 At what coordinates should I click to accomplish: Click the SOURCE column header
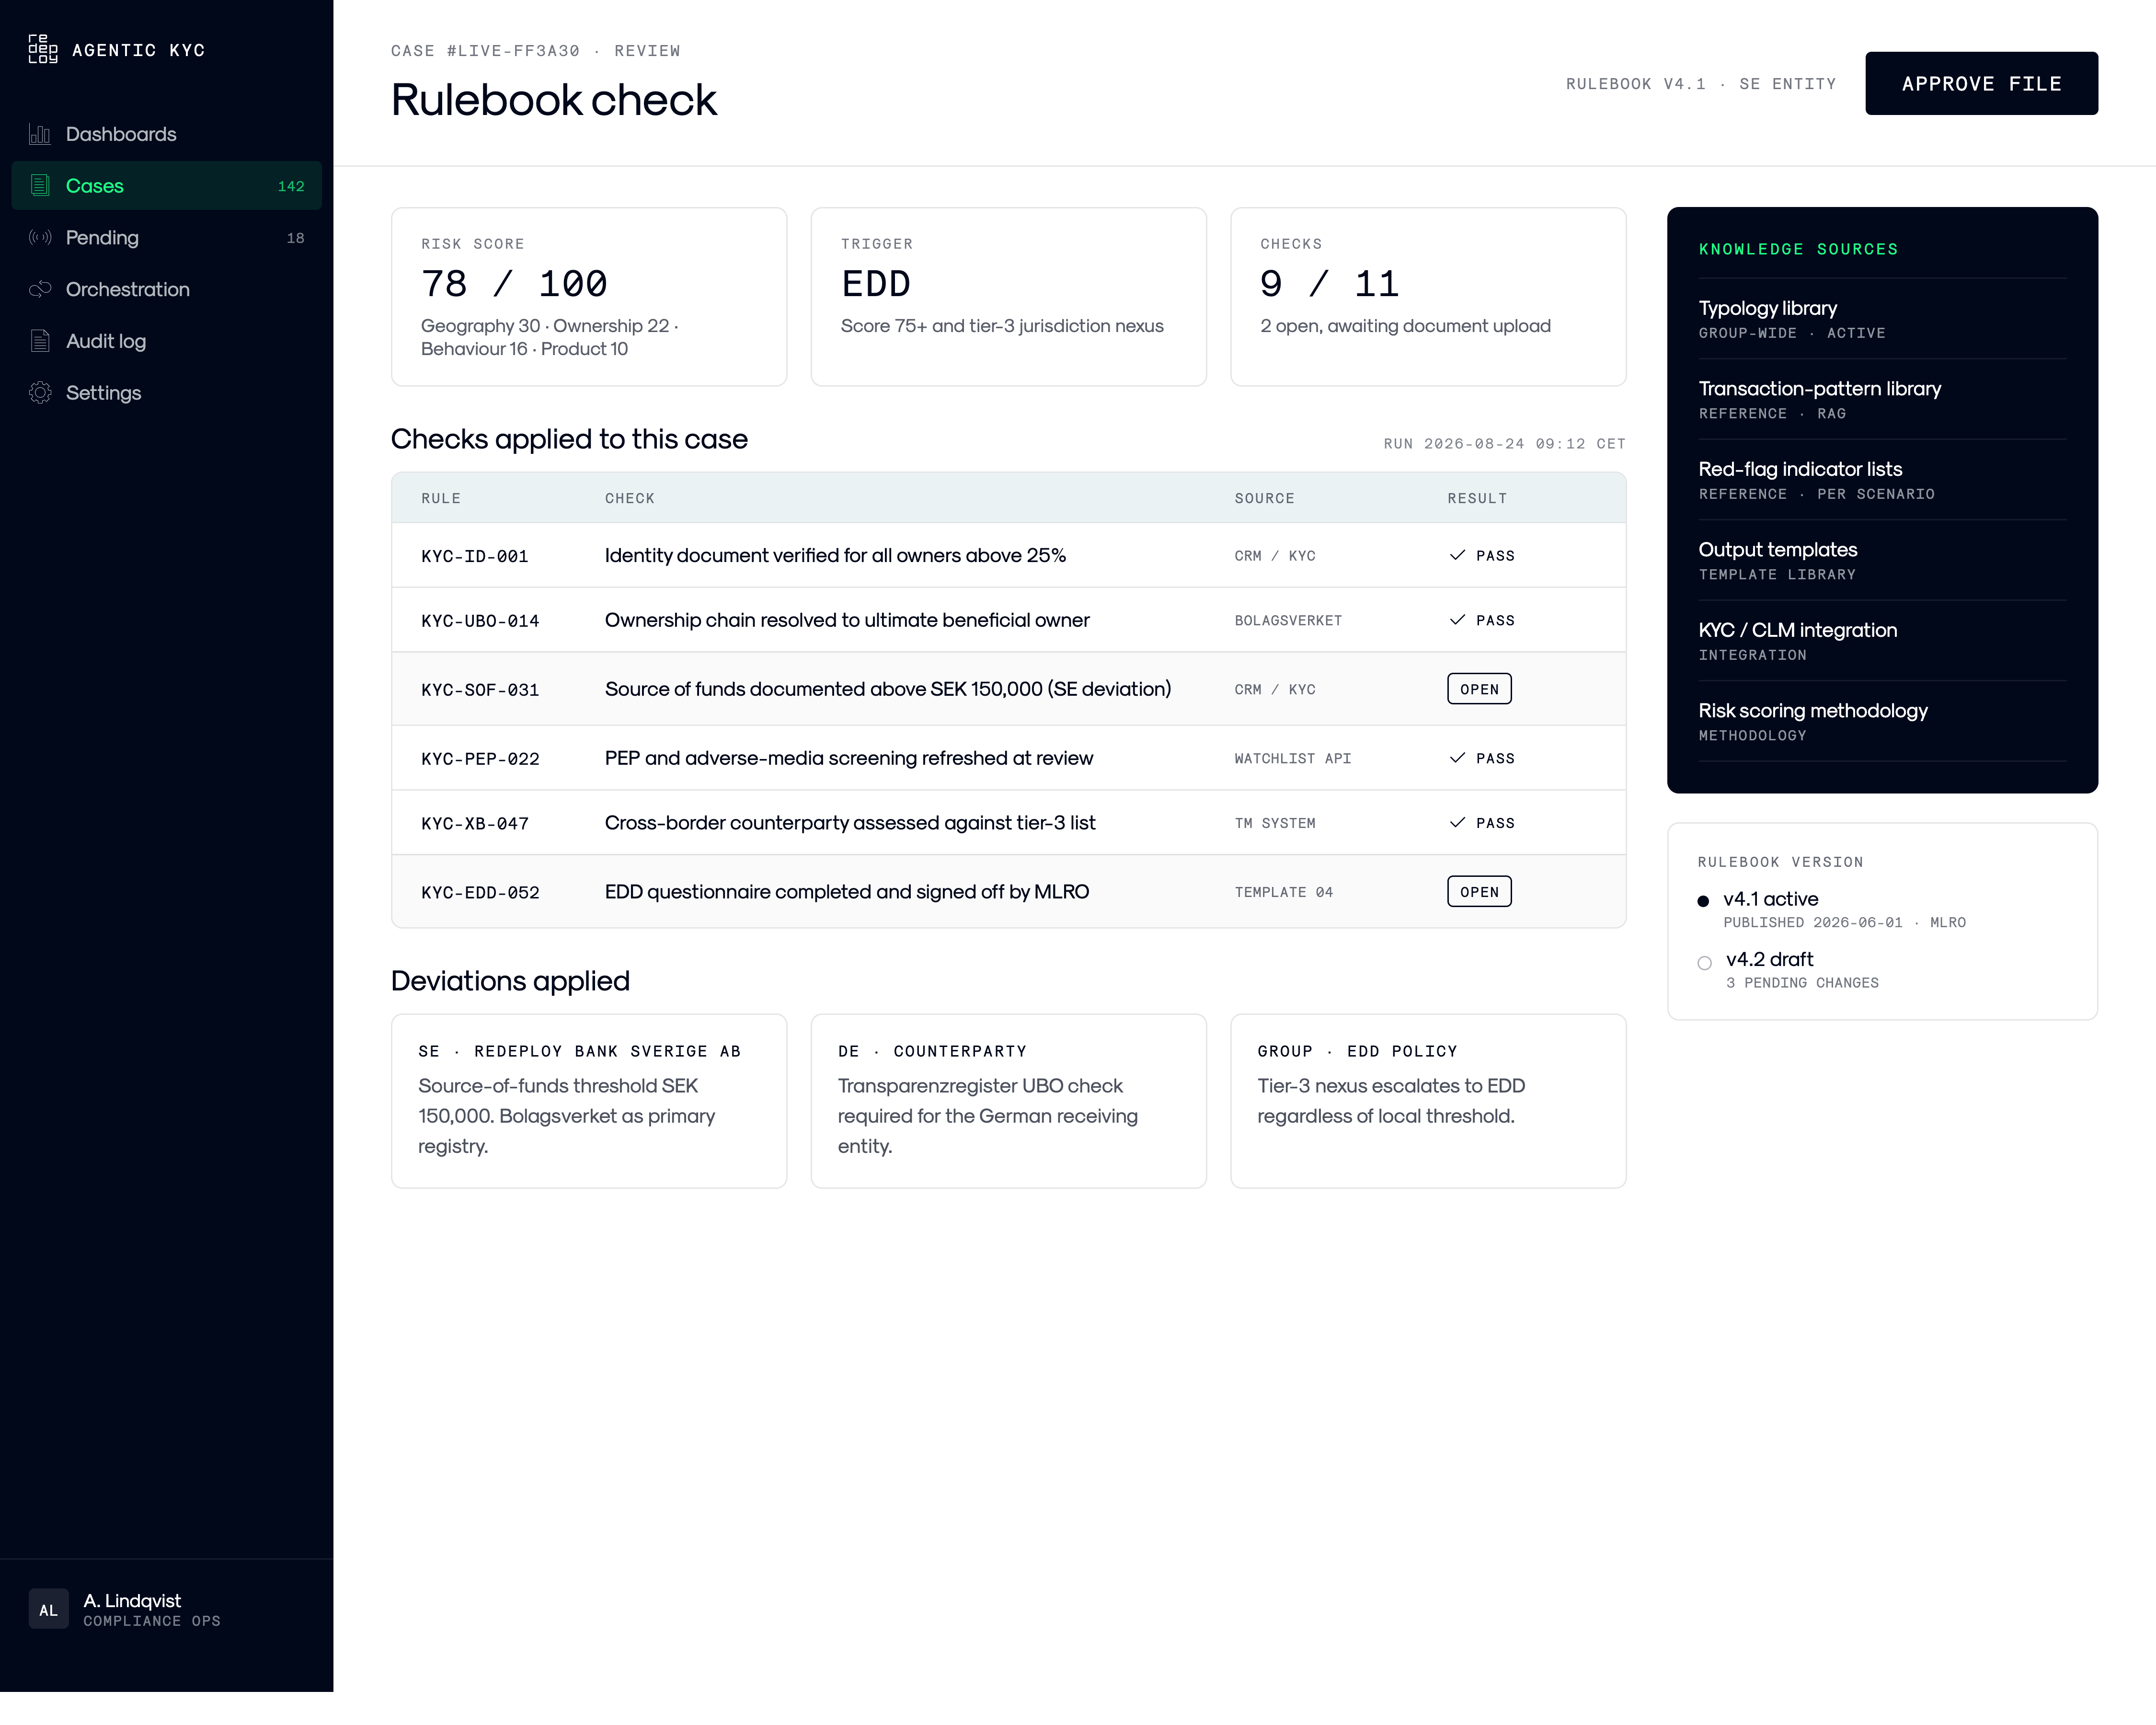point(1264,499)
